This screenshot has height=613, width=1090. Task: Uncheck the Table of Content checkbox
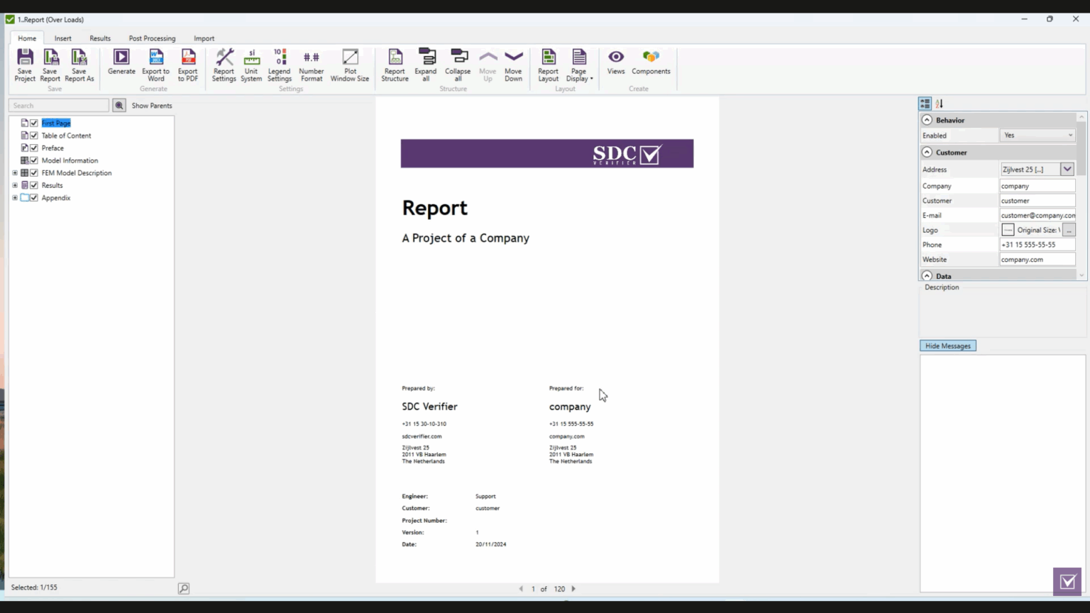33,136
